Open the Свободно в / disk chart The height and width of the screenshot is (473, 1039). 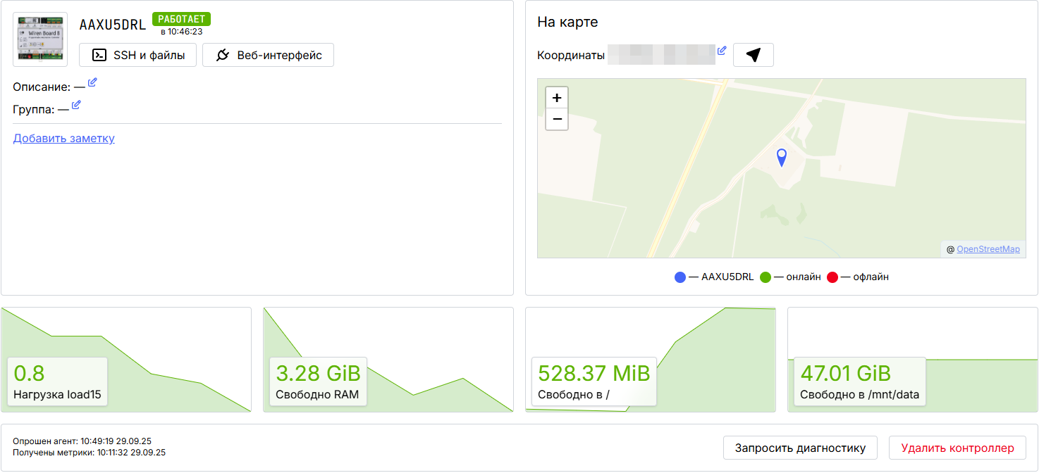point(651,360)
